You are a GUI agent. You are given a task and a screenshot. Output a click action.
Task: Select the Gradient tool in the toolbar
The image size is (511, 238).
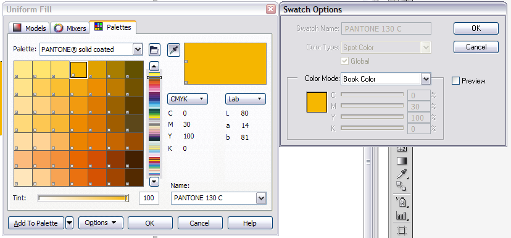tap(402, 161)
